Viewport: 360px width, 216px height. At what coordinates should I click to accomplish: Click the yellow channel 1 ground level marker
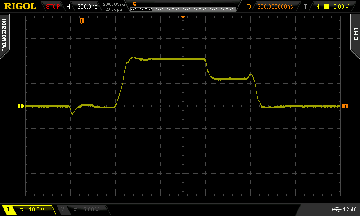pos(21,106)
